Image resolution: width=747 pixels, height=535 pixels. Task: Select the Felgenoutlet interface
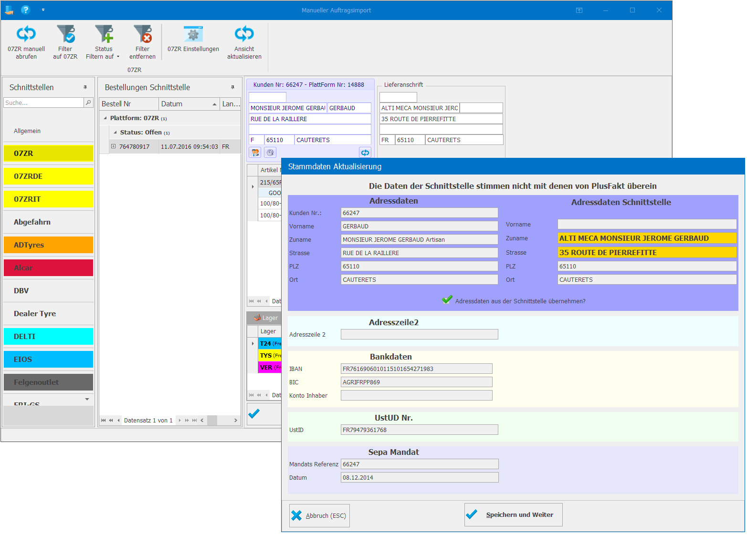click(48, 382)
